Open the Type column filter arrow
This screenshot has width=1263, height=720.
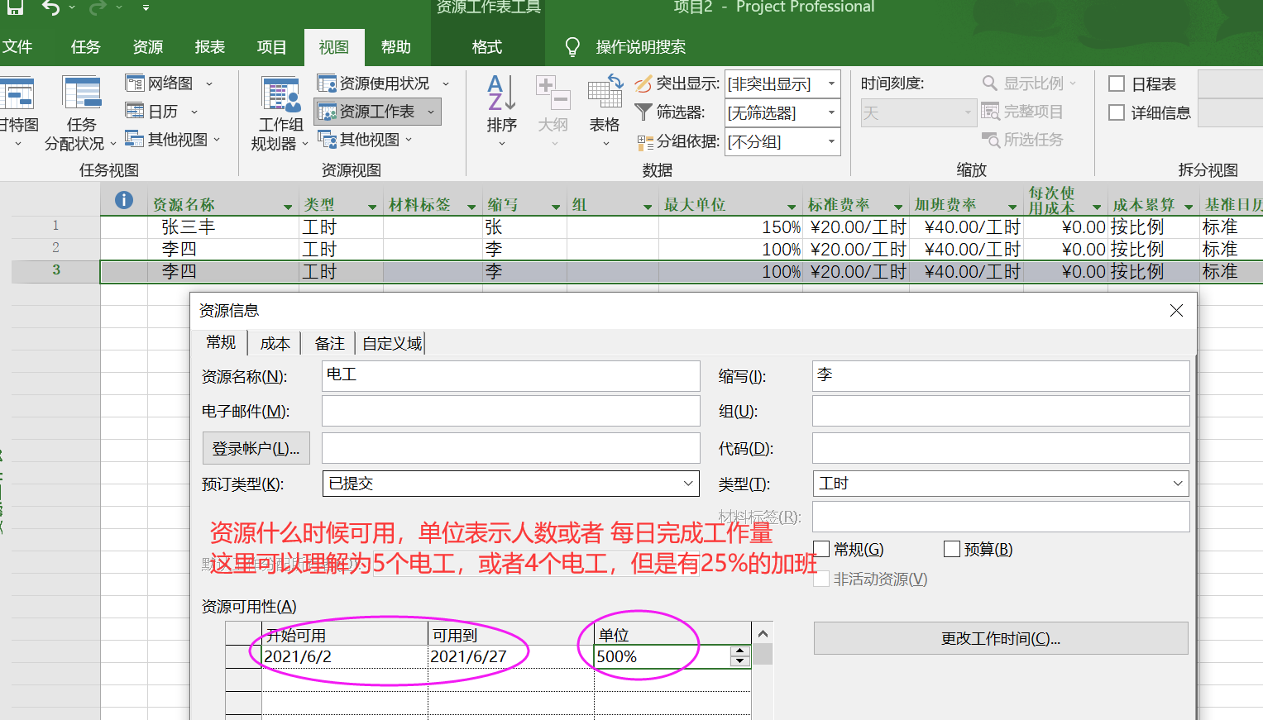[372, 207]
